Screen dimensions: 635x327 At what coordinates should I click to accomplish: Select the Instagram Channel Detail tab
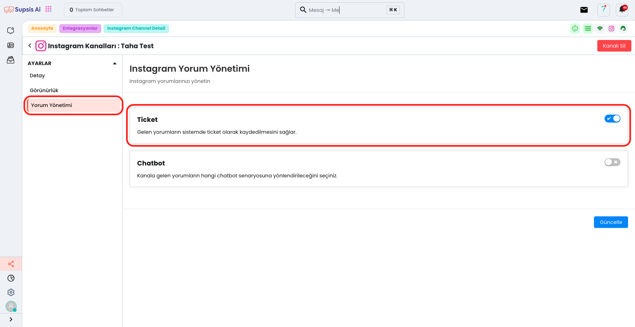click(x=136, y=28)
